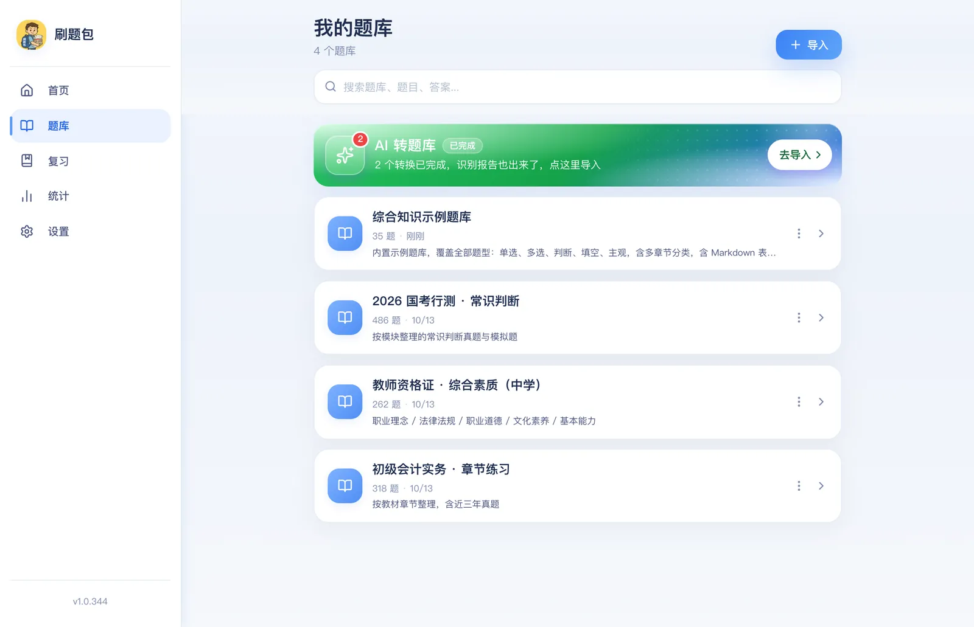Click 按教材章节整理,含近三年真题 description
Screen dimensions: 974x627
pyautogui.click(x=436, y=504)
